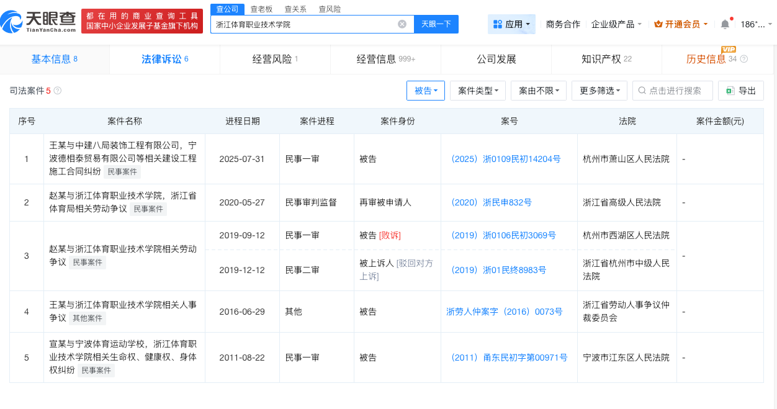Open the 应用 apps grid icon
The height and width of the screenshot is (409, 777).
[x=498, y=24]
